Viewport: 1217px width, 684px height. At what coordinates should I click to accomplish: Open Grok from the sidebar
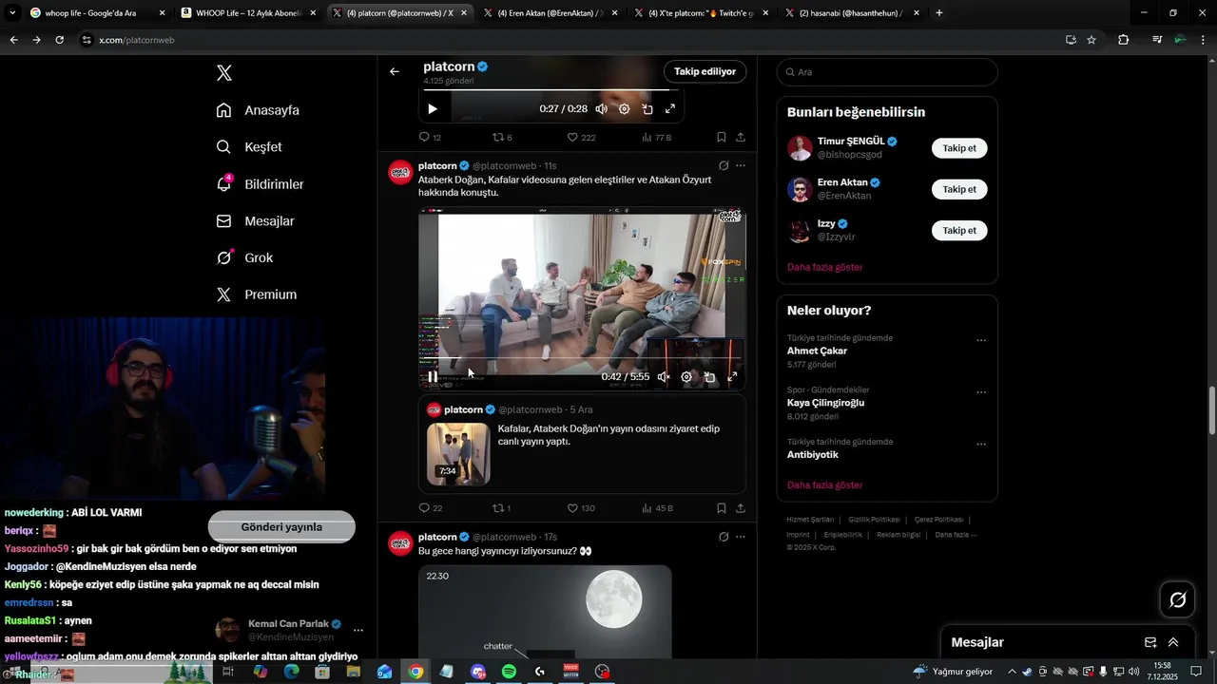(244, 257)
